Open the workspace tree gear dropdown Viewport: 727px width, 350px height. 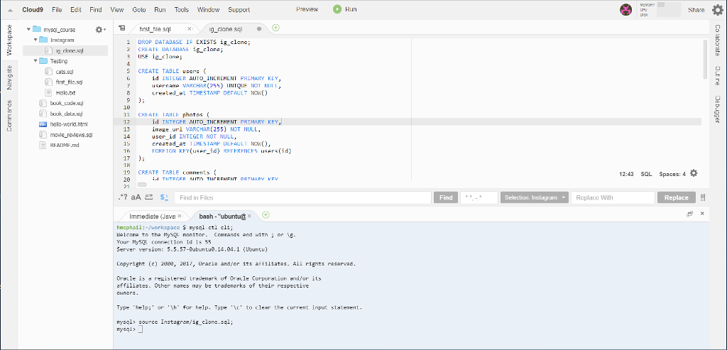(99, 30)
